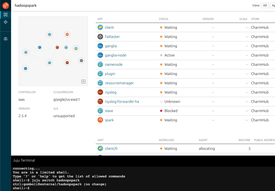275x191 pixels.
Task: Select the dark failtester node in topology
Action: tap(81, 60)
